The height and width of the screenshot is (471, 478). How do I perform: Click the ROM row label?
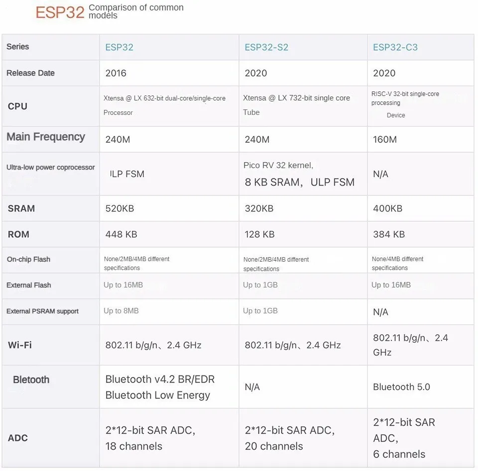click(x=18, y=234)
